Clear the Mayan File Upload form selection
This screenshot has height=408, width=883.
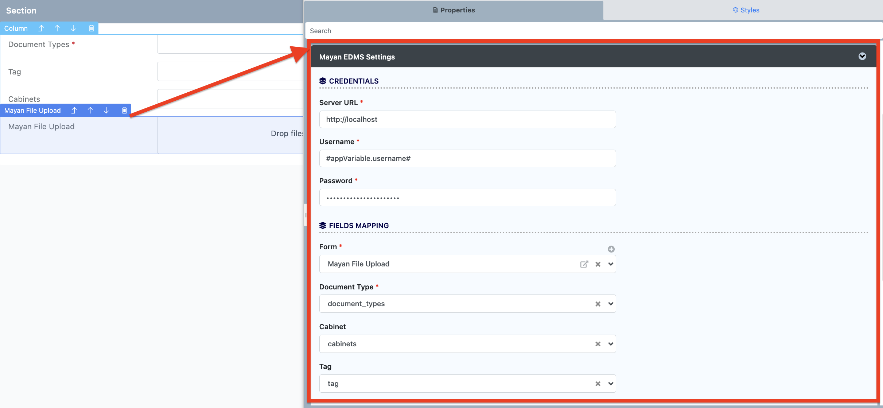[x=598, y=264]
